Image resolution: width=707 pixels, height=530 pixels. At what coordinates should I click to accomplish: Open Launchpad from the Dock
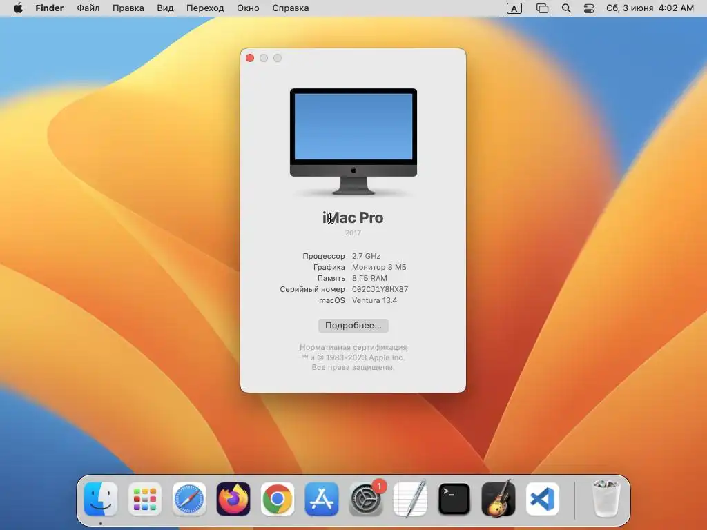click(x=145, y=499)
